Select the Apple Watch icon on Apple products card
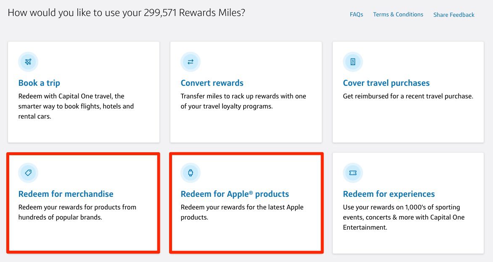Screen dimensions: 493x262 [190, 172]
